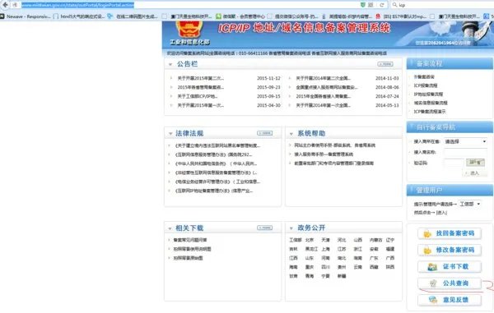Collapse the 公告栏 section arrow
The width and height of the screenshot is (494, 313).
(170, 64)
